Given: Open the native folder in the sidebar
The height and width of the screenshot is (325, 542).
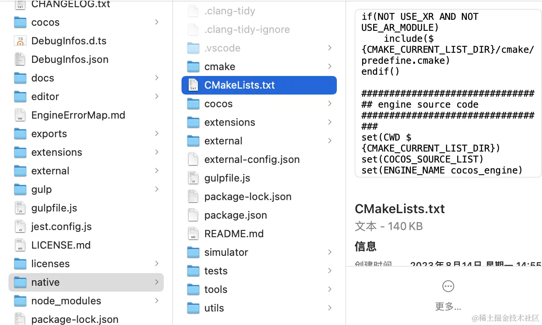Looking at the screenshot, I should coord(45,282).
